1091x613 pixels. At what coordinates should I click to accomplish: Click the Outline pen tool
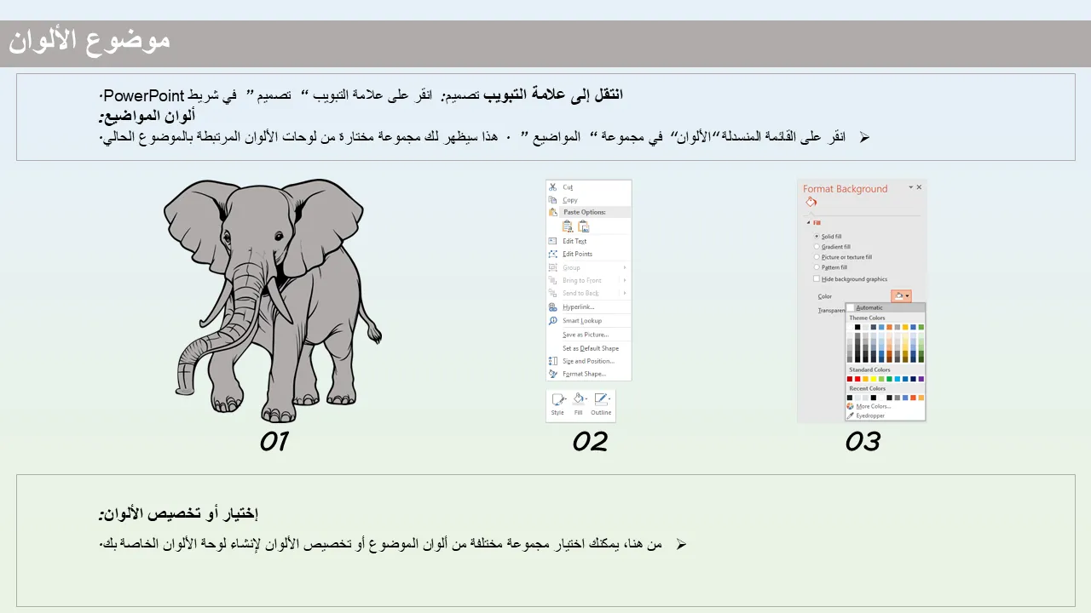(x=601, y=400)
